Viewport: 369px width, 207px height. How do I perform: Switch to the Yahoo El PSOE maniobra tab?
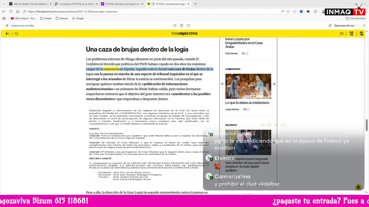tap(123, 4)
